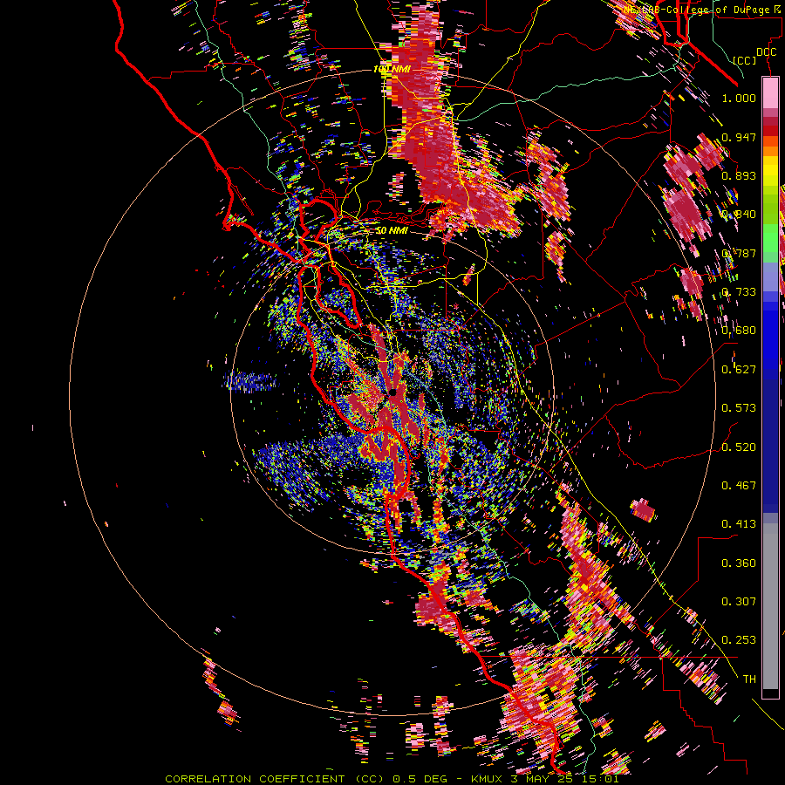Click the 0.893 legend value
785x785 pixels.
click(739, 175)
